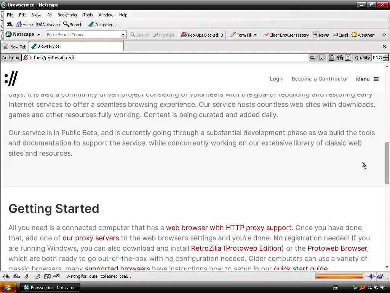Click the Weather toolbar button
390x293 pixels.
click(363, 35)
